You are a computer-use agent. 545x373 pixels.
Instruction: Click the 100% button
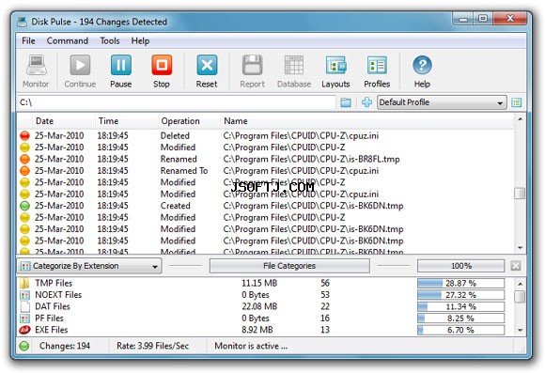(x=460, y=266)
